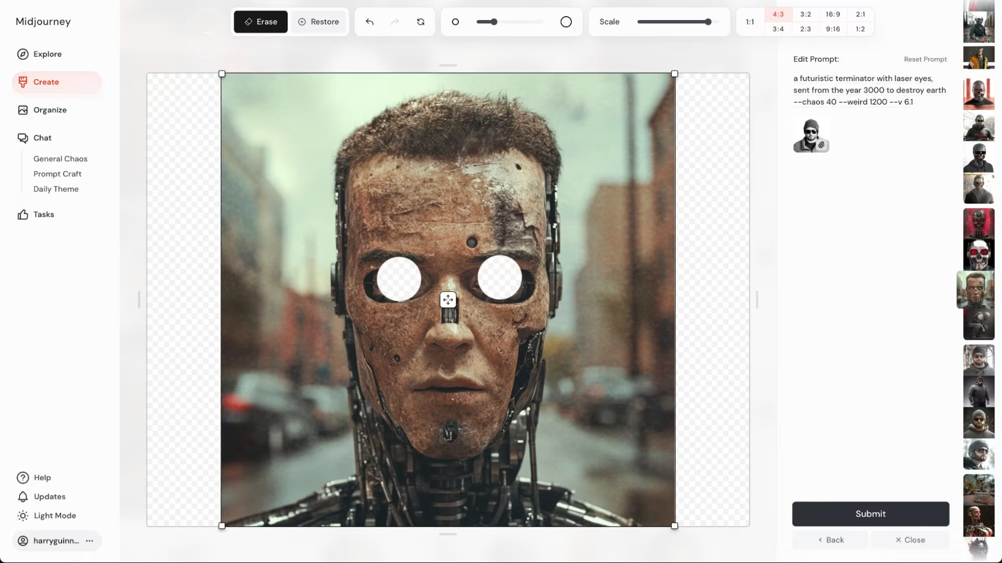
Task: Select the 16:9 aspect ratio
Action: pyautogui.click(x=833, y=14)
